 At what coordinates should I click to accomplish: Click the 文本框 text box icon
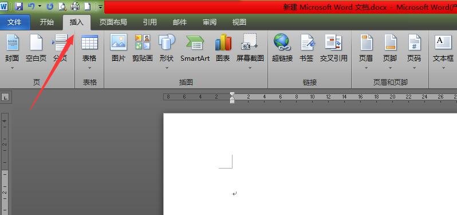pos(443,42)
